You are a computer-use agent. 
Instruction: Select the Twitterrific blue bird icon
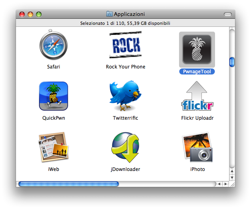click(125, 96)
